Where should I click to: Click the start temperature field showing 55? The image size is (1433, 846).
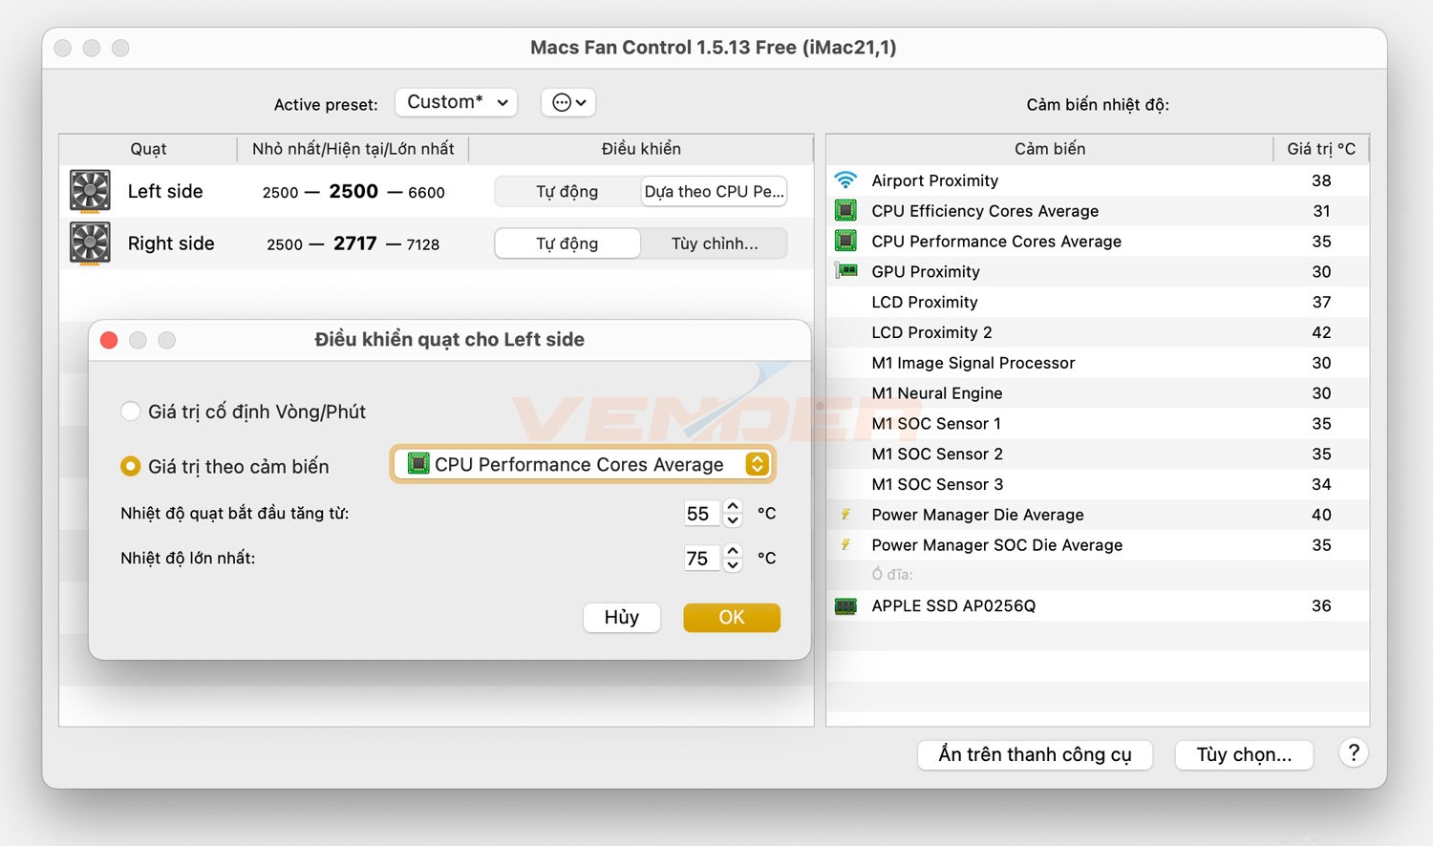point(701,514)
